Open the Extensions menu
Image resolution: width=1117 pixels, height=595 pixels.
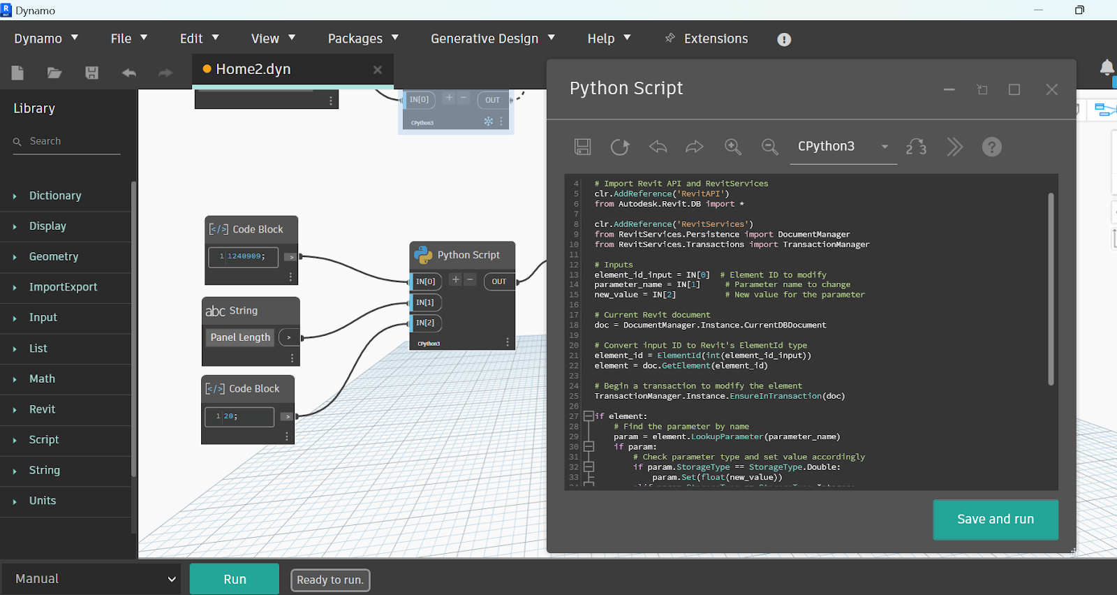[x=706, y=38]
